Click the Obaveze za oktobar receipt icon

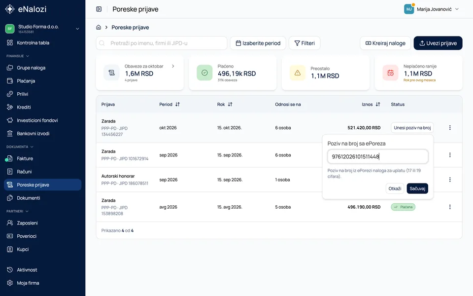[112, 73]
